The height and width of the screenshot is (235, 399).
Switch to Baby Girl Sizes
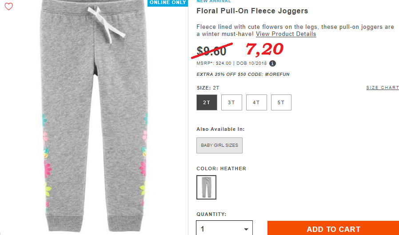[x=219, y=145]
